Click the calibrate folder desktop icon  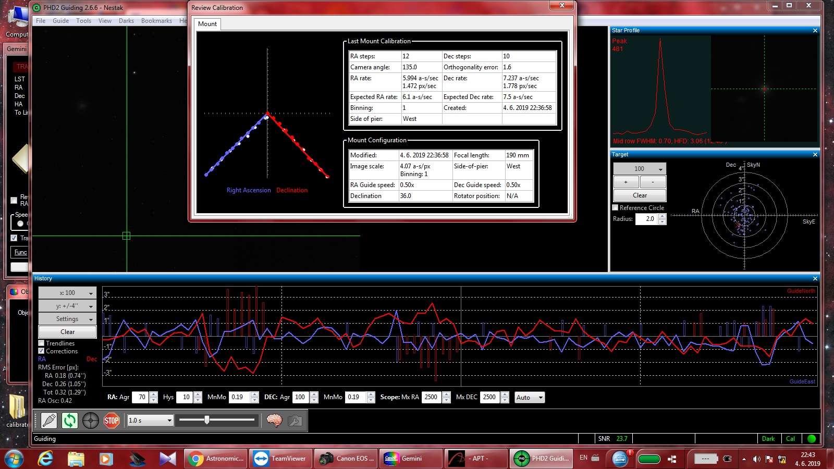coord(17,412)
